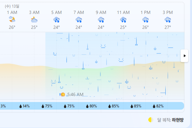Select the 1 PM rain cloud icon
The image size is (192, 128).
point(145,20)
